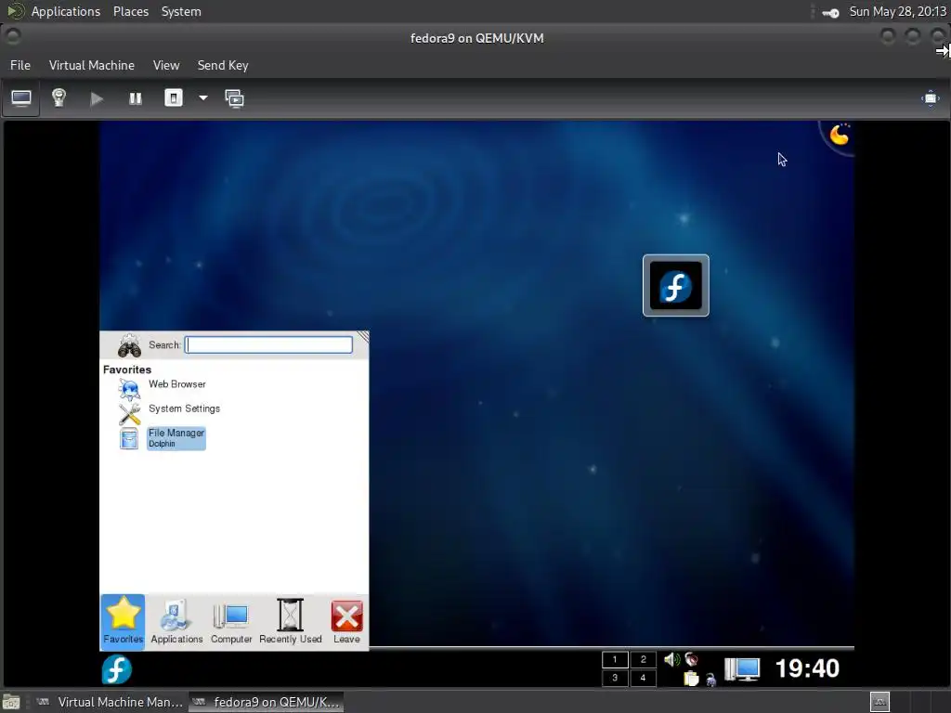951x713 pixels.
Task: Open host Places menu
Action: point(131,11)
